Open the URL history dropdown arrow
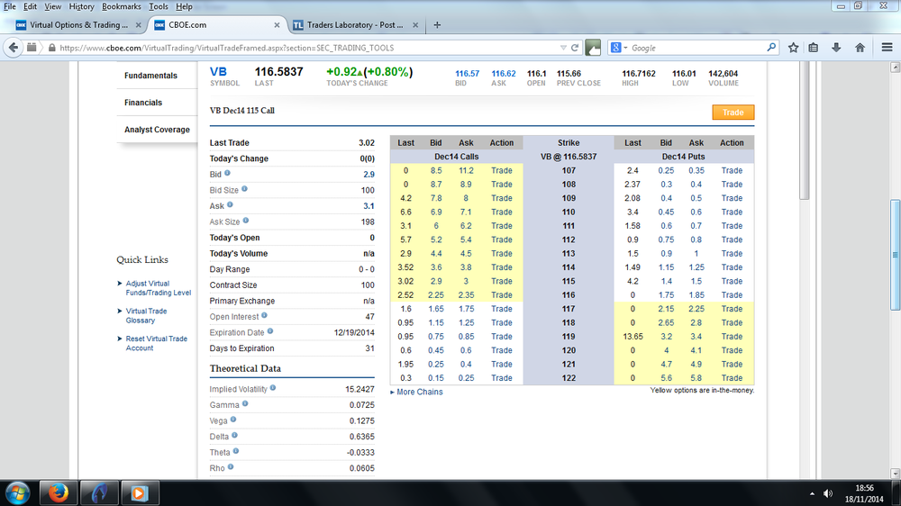901x506 pixels. [563, 48]
